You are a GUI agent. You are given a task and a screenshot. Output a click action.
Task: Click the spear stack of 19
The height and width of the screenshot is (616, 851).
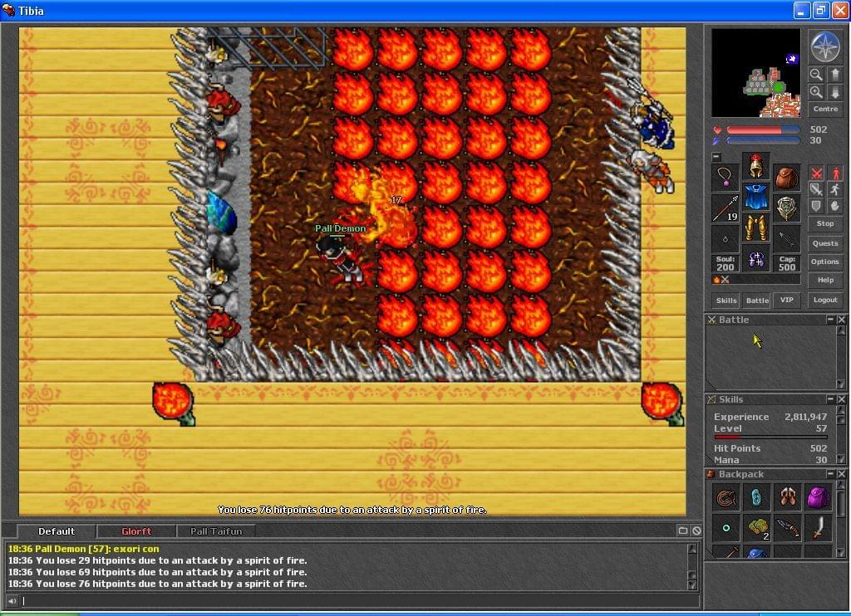click(x=725, y=208)
